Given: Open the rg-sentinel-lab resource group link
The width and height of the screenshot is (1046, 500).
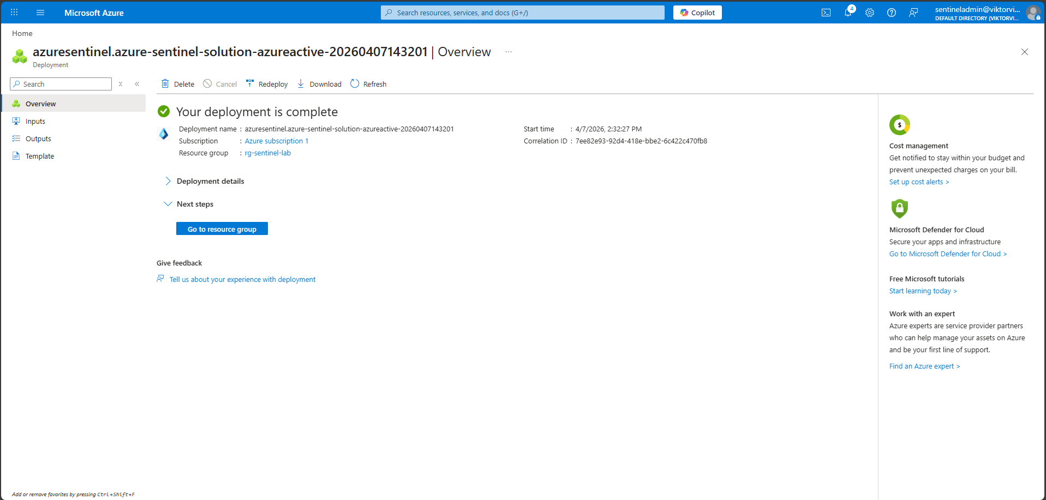Looking at the screenshot, I should click(x=268, y=153).
